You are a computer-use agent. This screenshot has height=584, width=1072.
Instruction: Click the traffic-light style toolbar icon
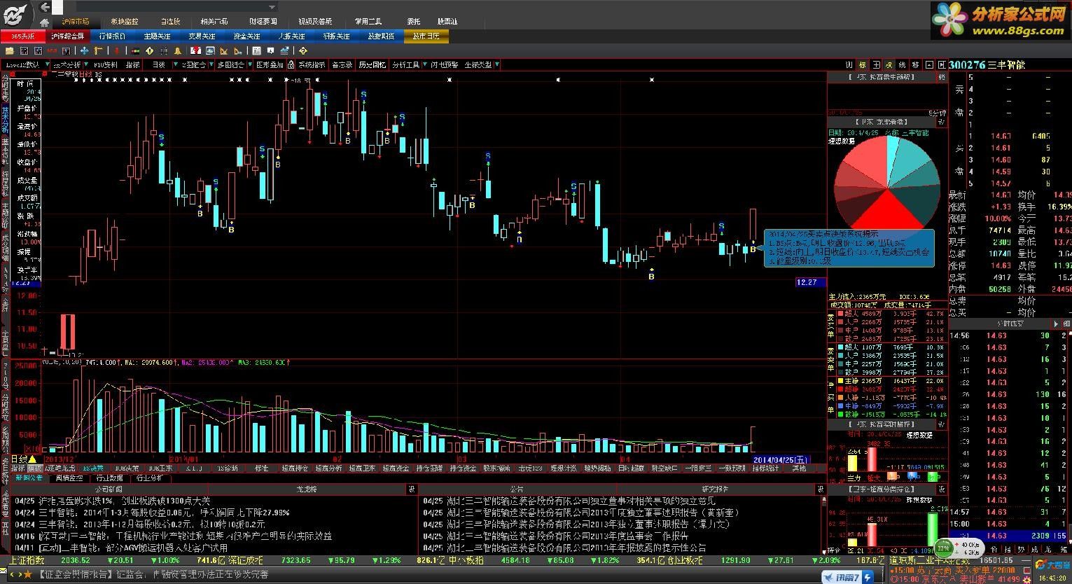[x=135, y=51]
